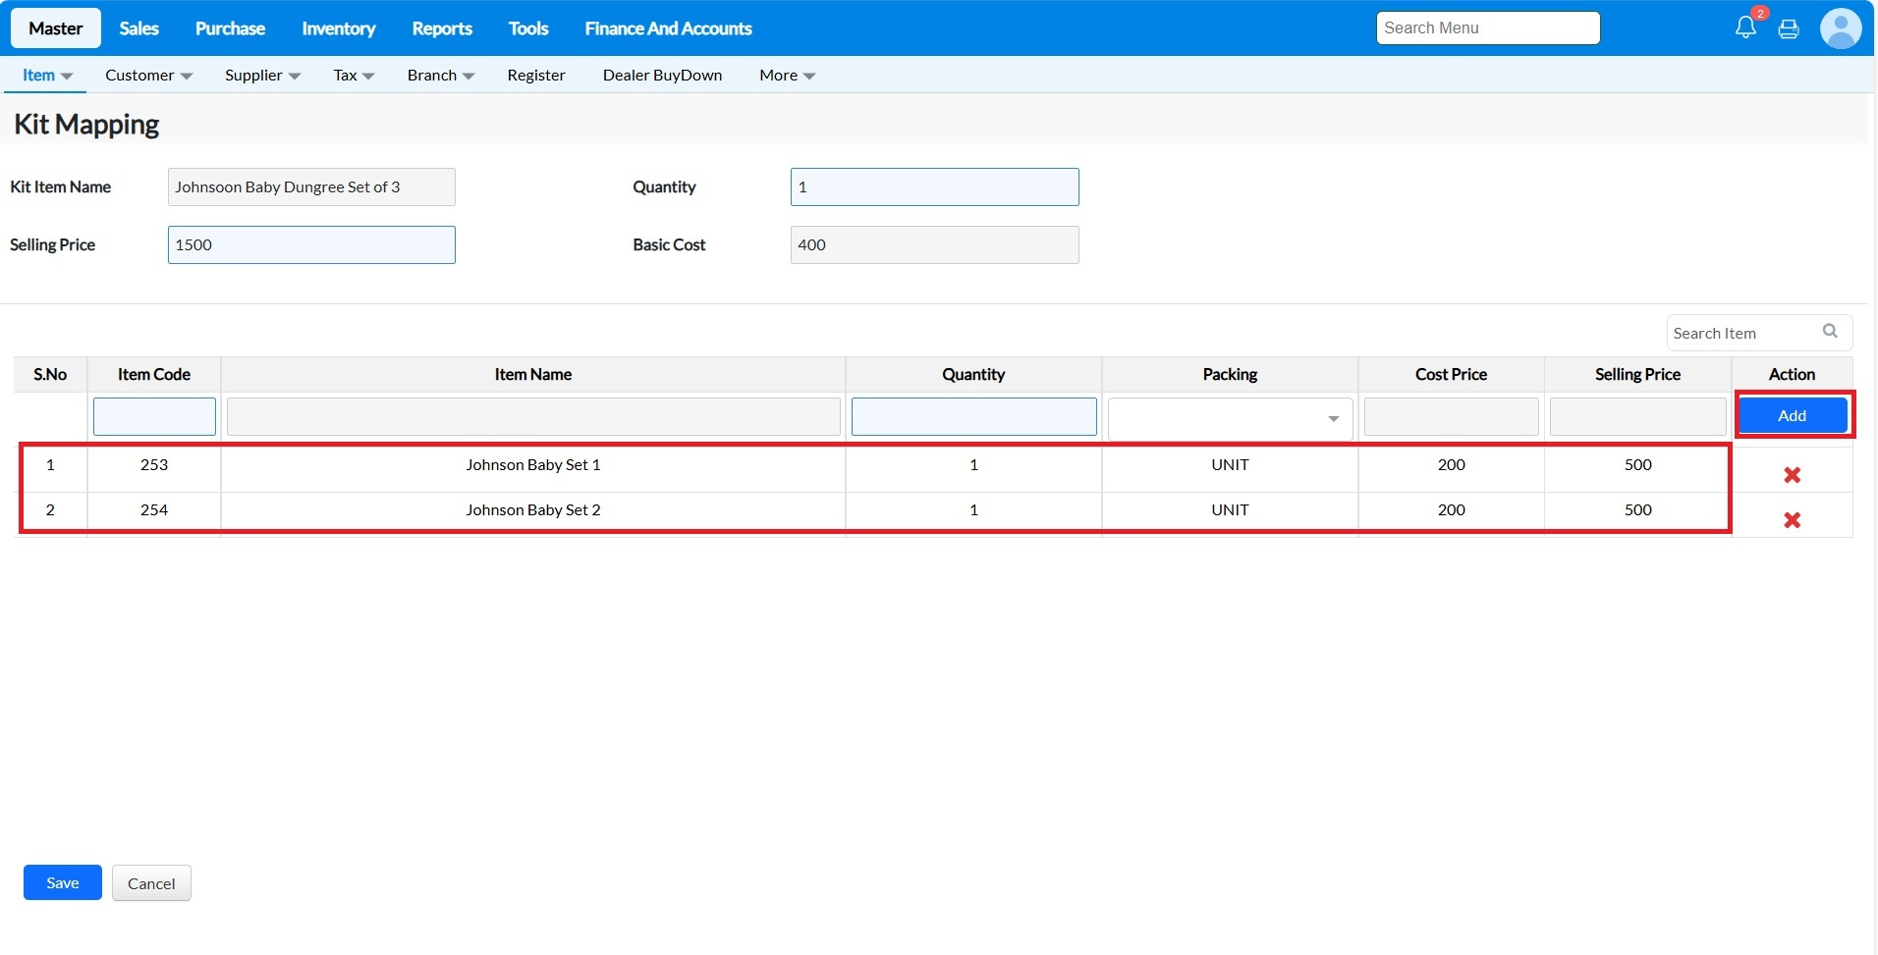Open the Dealer BuyDown page

click(x=662, y=76)
